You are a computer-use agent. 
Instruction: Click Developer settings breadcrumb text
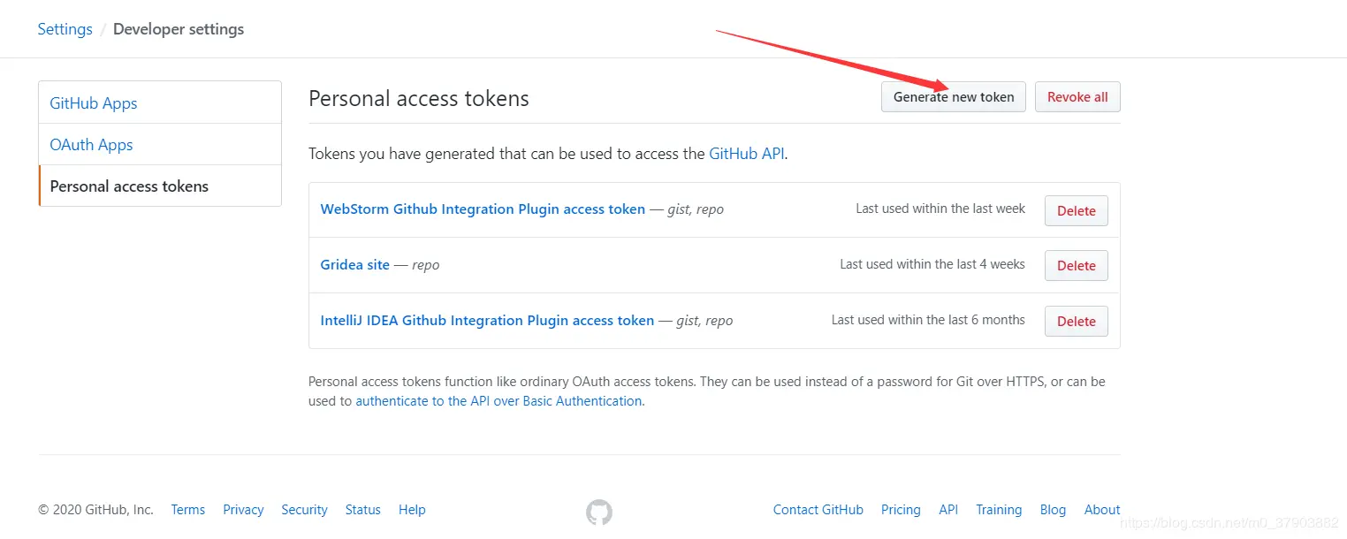[x=179, y=29]
